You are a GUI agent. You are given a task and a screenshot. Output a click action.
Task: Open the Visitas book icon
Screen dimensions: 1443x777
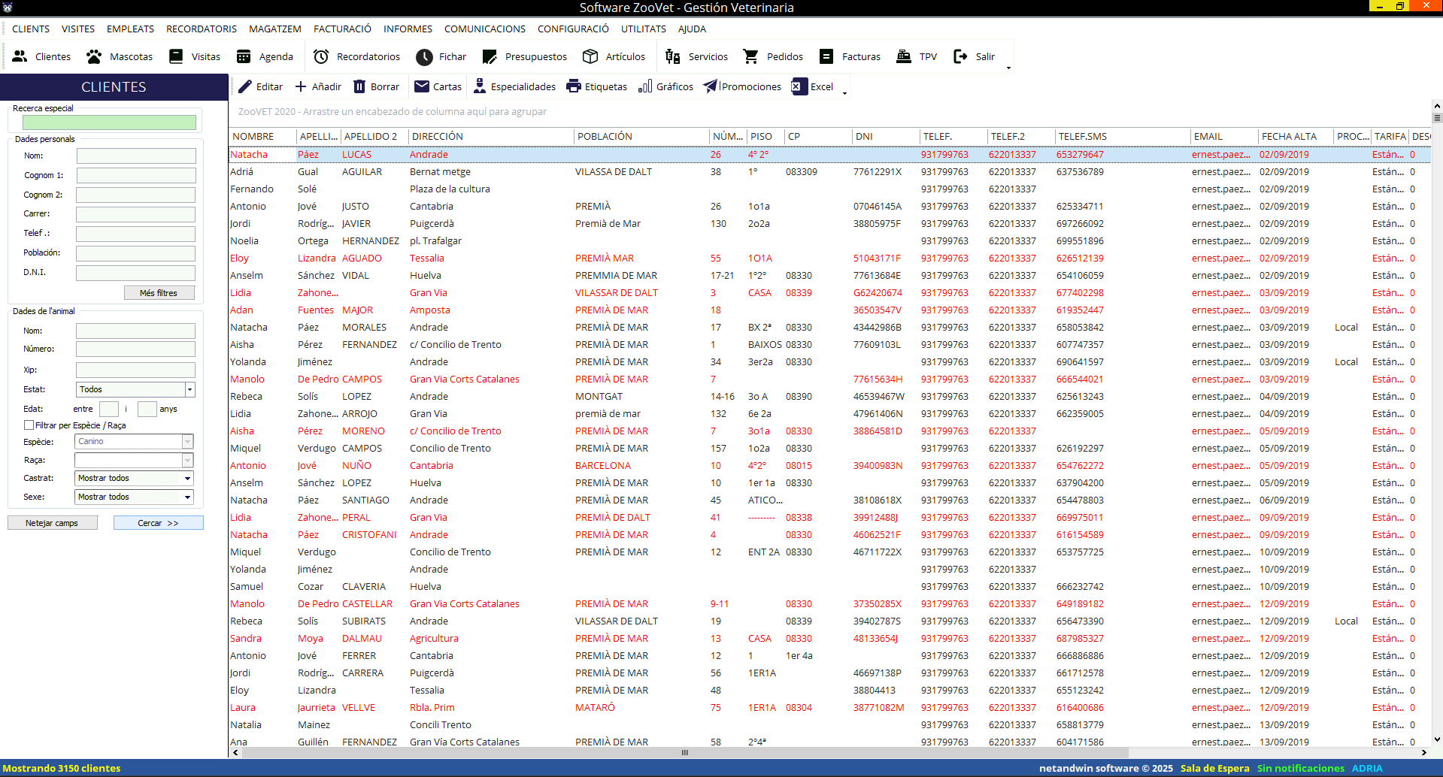[x=176, y=56]
